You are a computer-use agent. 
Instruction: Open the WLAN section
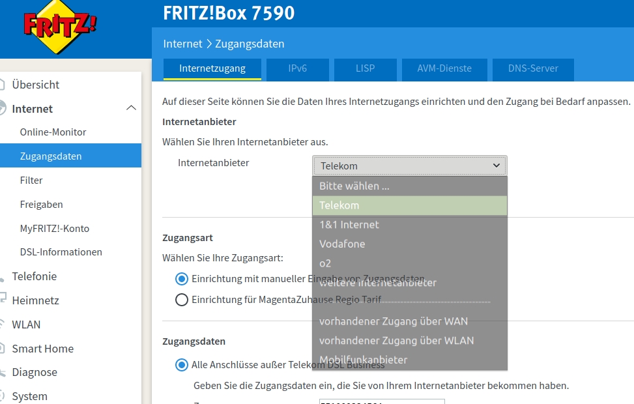[x=26, y=325]
